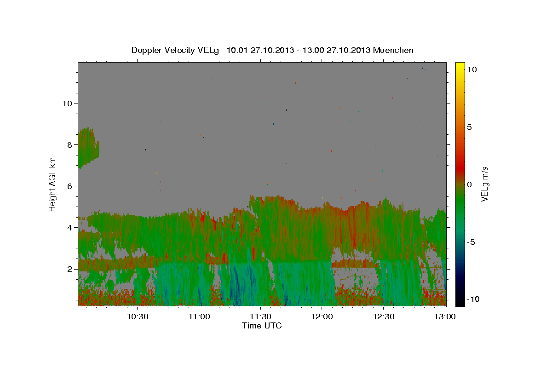This screenshot has height=368, width=552.
Task: Click the 10:30 time axis label
Action: [137, 317]
